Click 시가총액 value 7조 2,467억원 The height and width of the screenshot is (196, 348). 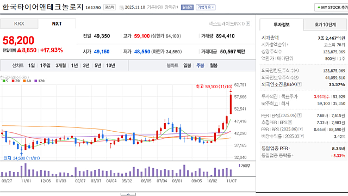coord(331,38)
